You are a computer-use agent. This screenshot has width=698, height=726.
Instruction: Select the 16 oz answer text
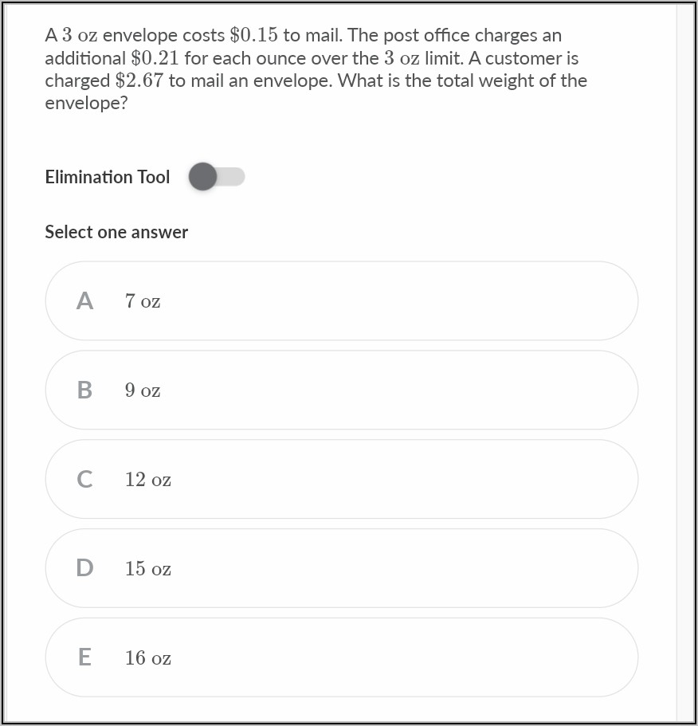point(147,658)
